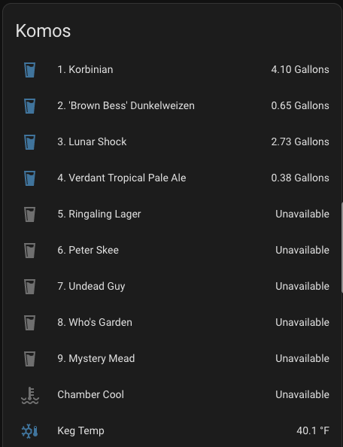Open the 3. Lunar Shock entry
Screen dimensions: 343x447
click(171, 142)
